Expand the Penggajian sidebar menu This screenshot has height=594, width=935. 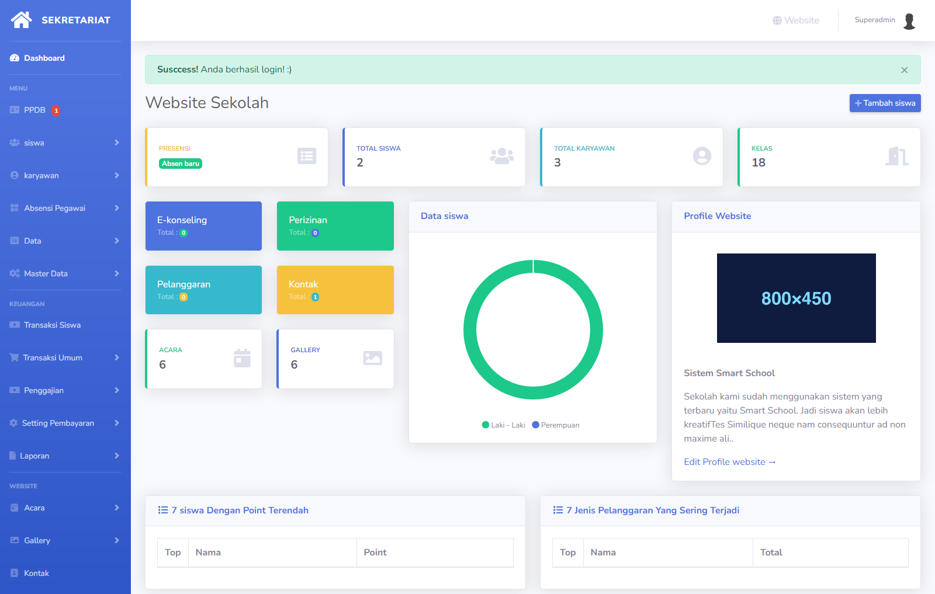coord(64,390)
